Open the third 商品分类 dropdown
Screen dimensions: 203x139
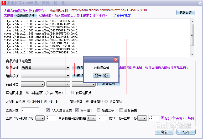(84, 84)
